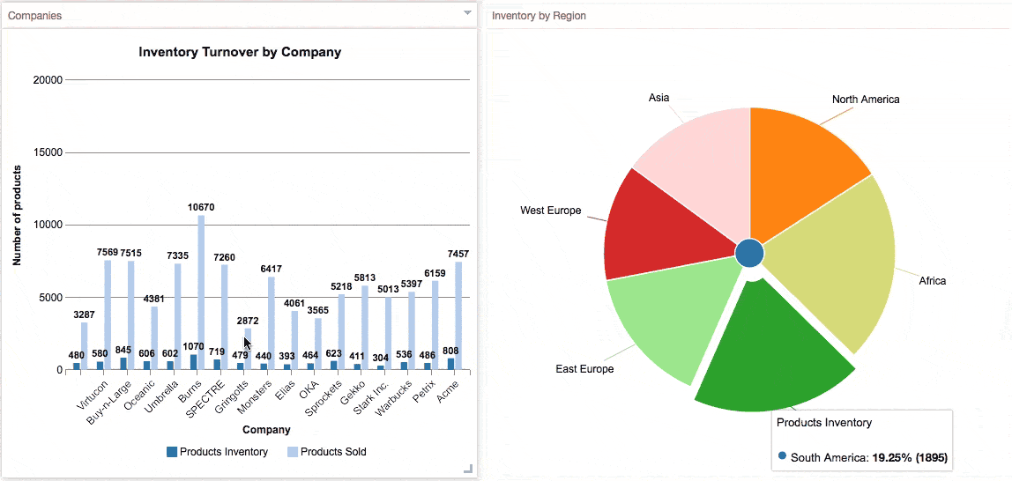Click the Inventory Turnover by Company chart title

(x=240, y=52)
